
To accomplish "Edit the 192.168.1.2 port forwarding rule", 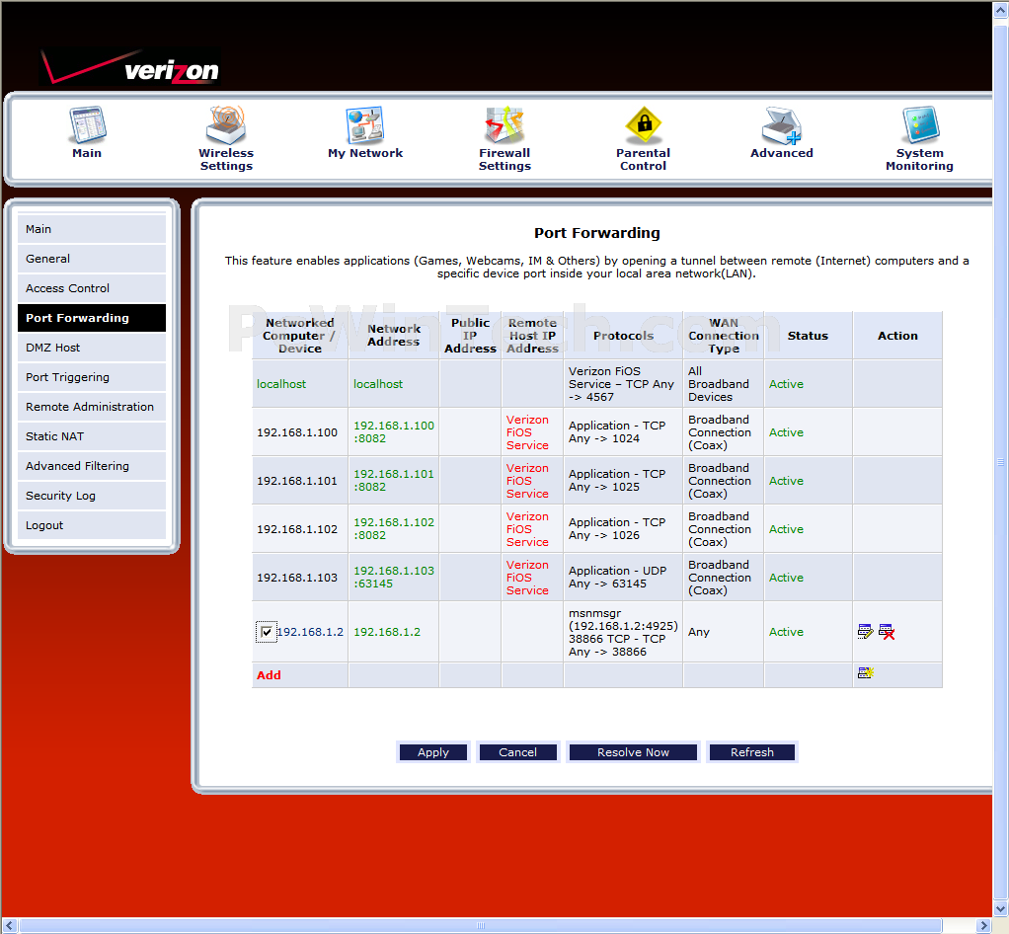I will 866,632.
